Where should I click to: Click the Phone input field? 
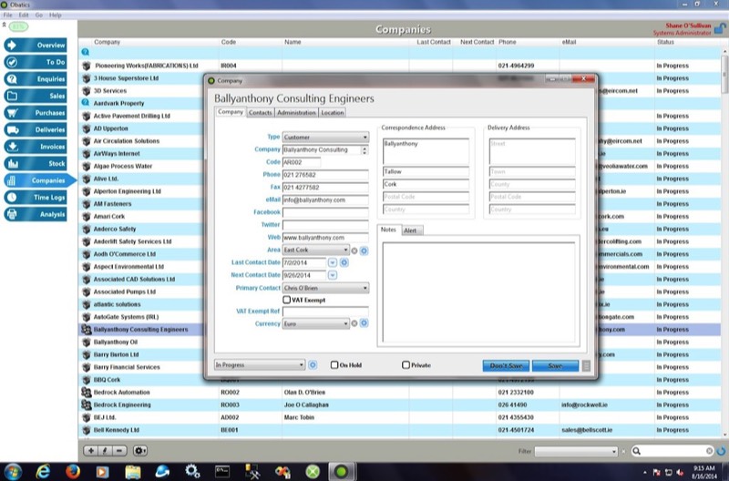(325, 175)
